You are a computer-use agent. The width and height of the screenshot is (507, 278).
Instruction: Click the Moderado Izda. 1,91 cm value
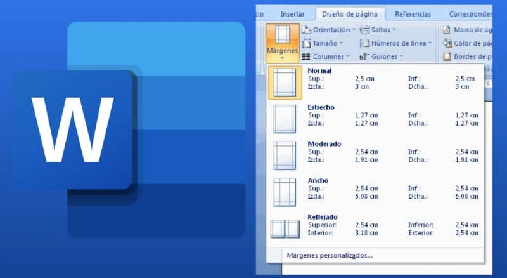point(366,160)
